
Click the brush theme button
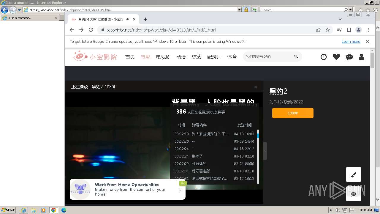354,174
